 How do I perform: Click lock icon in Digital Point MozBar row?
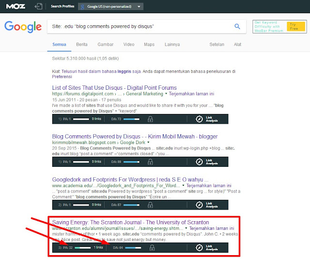click(x=150, y=119)
